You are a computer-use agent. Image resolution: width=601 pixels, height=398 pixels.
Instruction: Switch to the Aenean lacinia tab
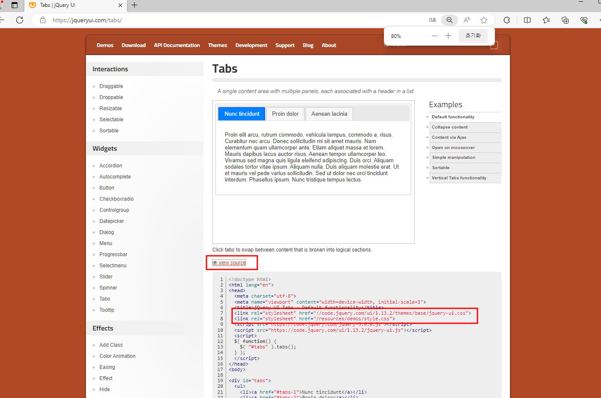[x=329, y=114]
